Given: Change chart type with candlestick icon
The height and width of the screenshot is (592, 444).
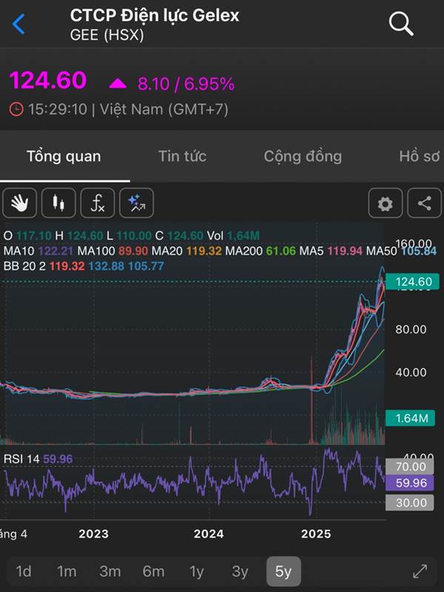Looking at the screenshot, I should (x=58, y=203).
